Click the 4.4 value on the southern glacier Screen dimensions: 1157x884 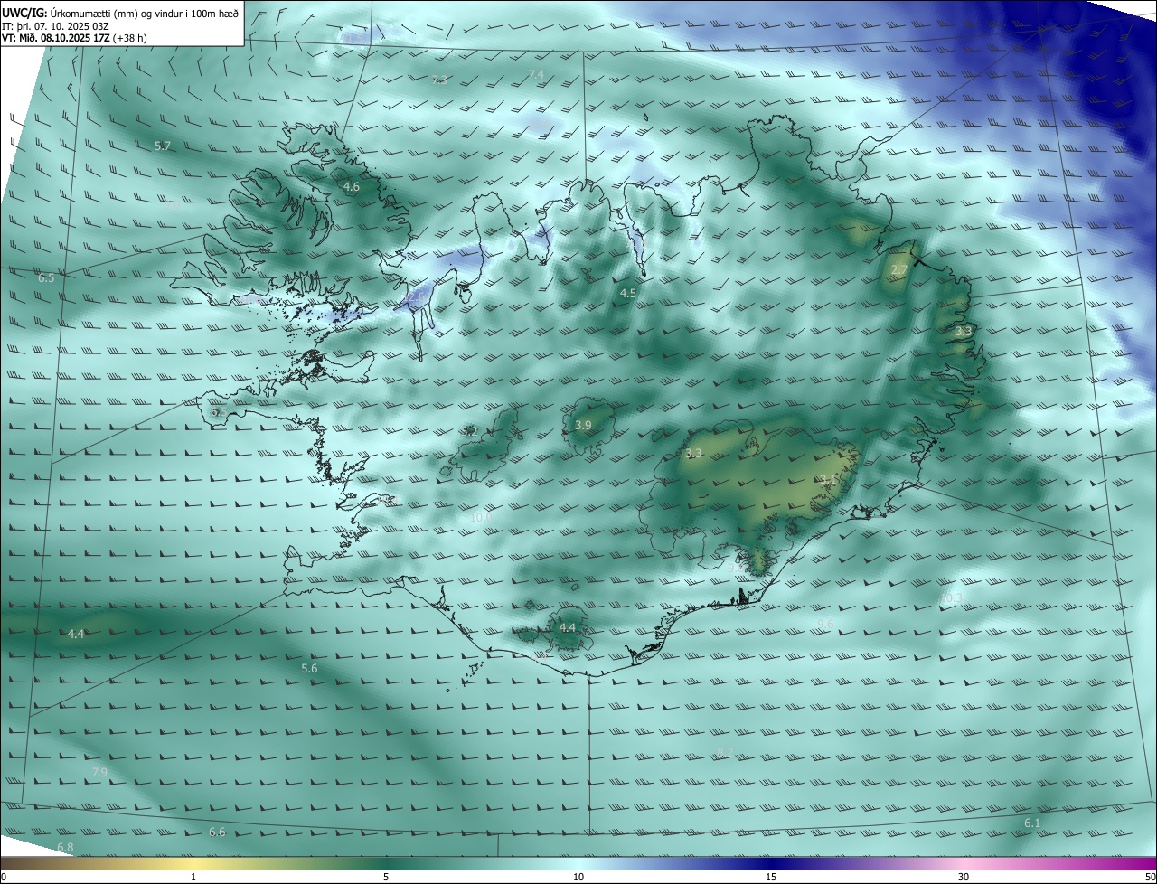point(568,627)
